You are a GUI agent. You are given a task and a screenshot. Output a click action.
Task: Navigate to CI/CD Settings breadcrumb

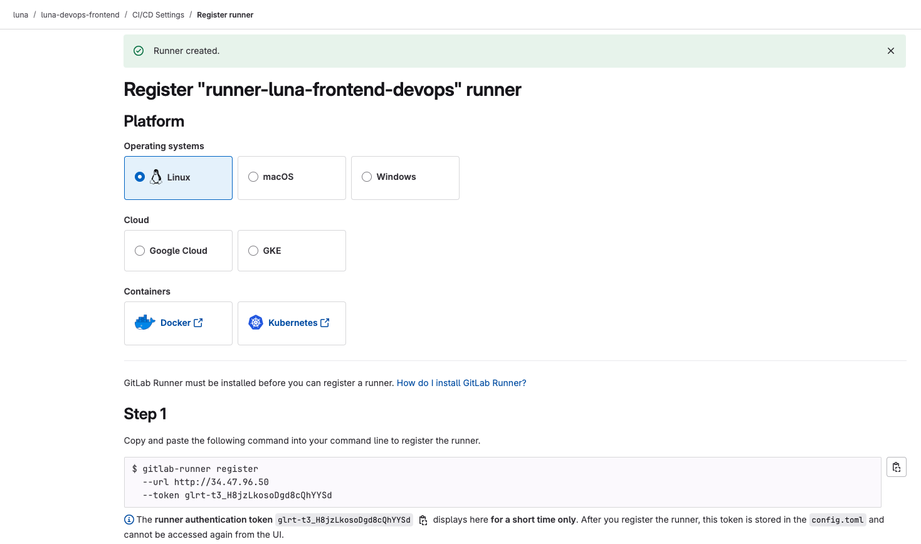point(158,15)
